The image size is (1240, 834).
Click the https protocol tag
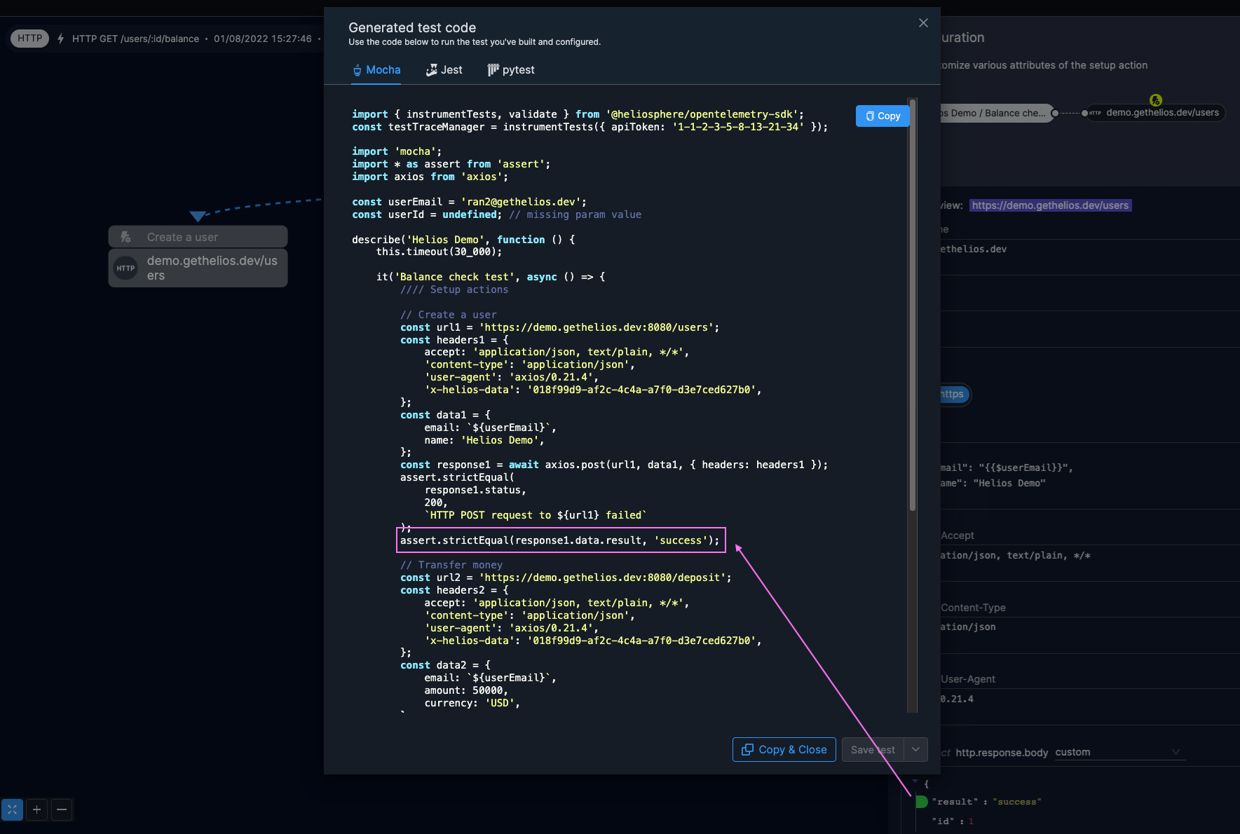click(x=953, y=394)
